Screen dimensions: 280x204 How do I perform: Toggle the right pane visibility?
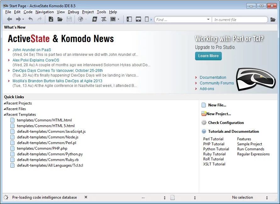pos(147,19)
